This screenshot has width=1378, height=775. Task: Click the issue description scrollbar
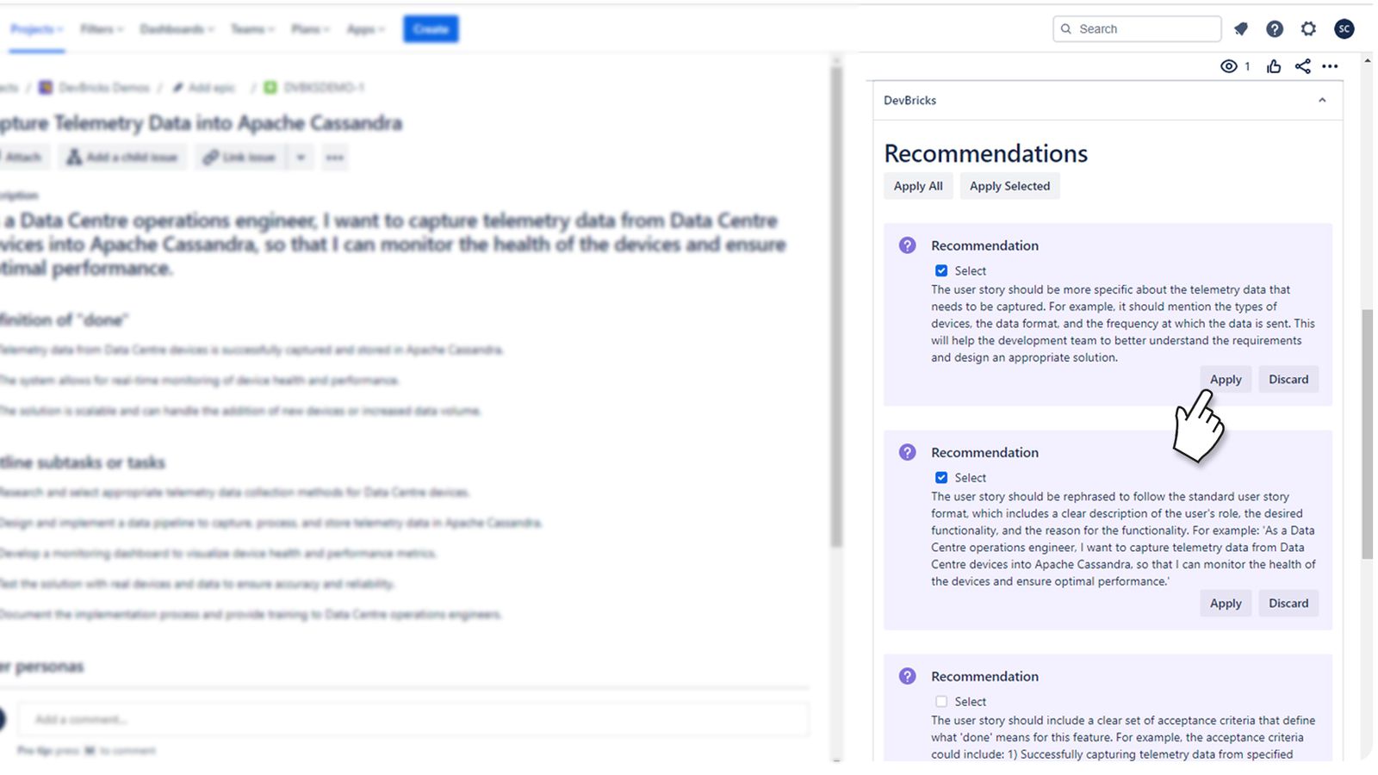(835, 306)
